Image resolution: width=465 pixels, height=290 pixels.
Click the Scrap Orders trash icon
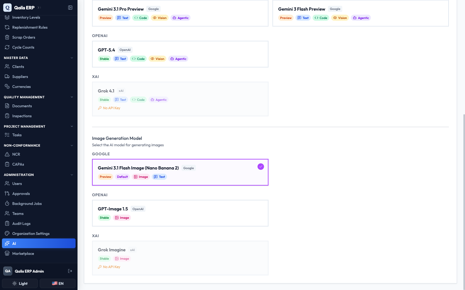click(x=7, y=37)
